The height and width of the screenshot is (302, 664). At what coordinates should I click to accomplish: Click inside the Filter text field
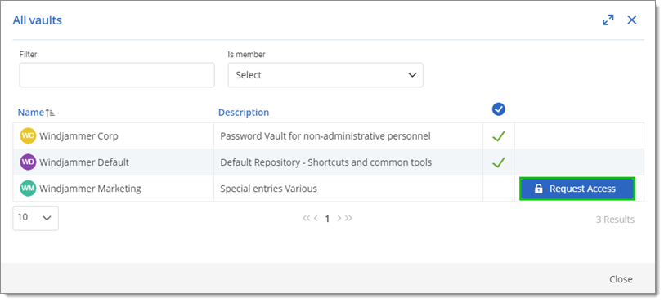tap(117, 75)
